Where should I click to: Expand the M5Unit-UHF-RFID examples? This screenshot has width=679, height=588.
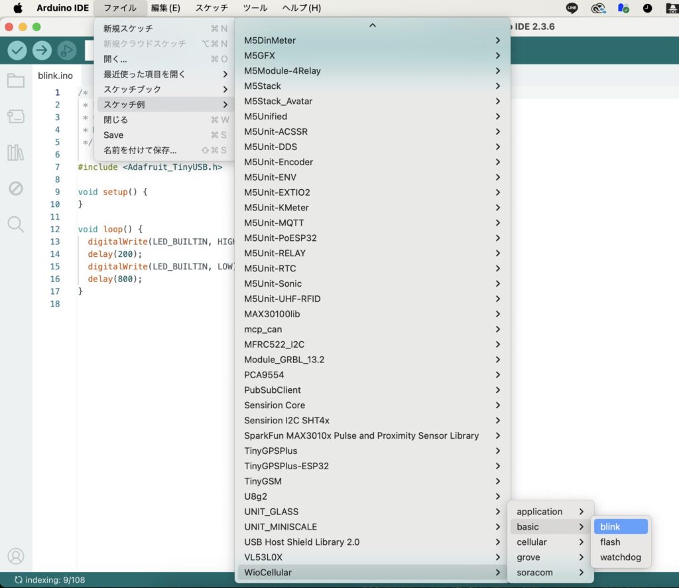[x=373, y=299]
